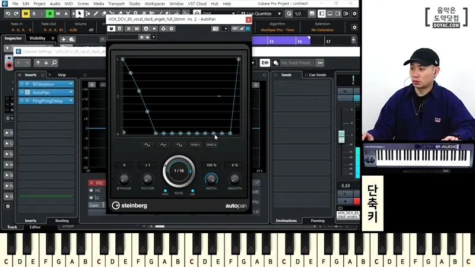Select the square pulse waveform shape
The width and height of the screenshot is (475, 267).
179,145
